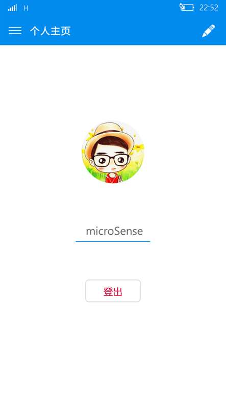Edit profile with the top-right pencil
This screenshot has height=402, width=226.
coord(208,31)
